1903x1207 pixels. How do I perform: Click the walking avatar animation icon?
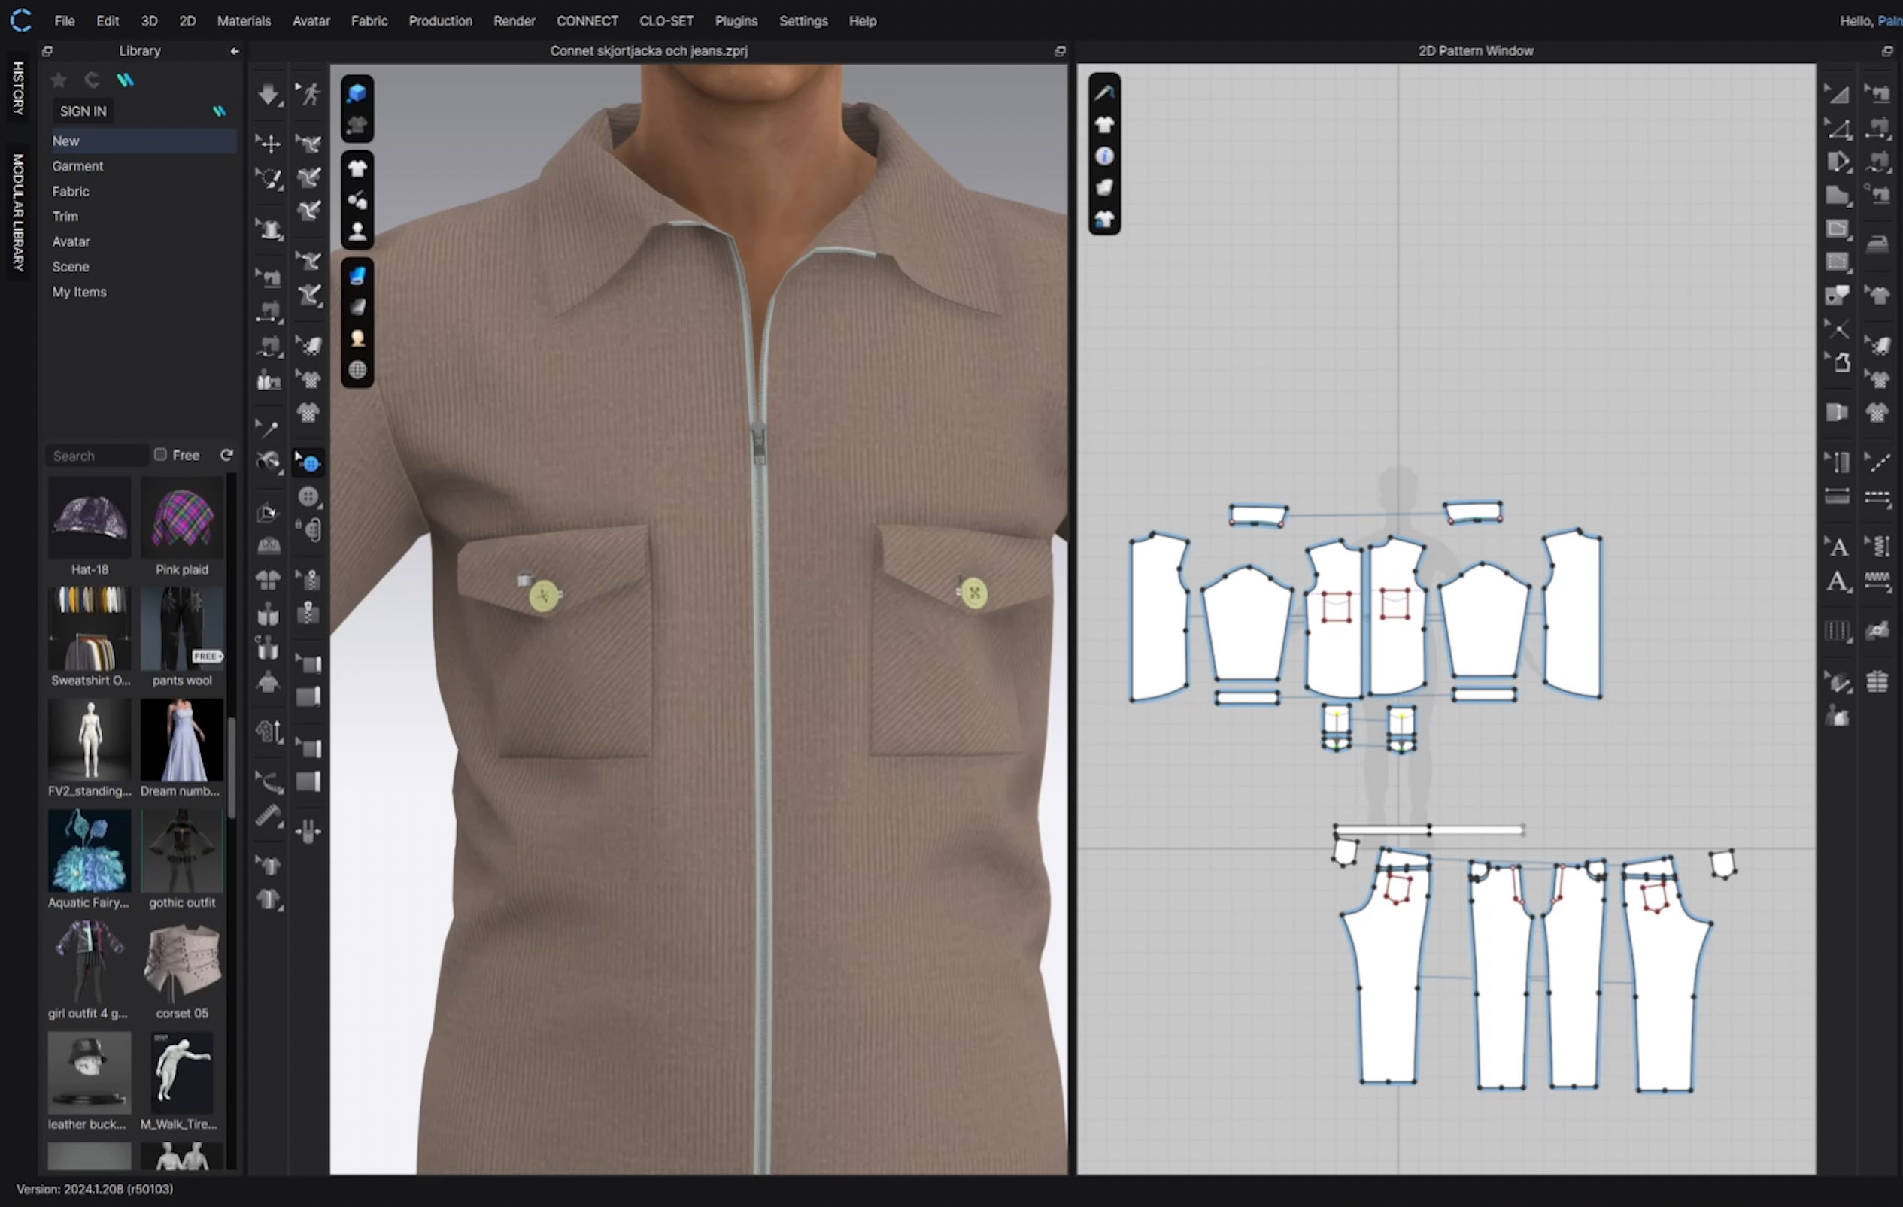coord(309,94)
